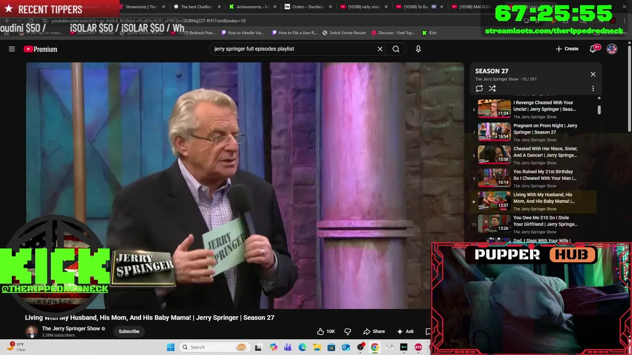Open the Create upload menu
Image resolution: width=632 pixels, height=355 pixels.
(x=567, y=49)
